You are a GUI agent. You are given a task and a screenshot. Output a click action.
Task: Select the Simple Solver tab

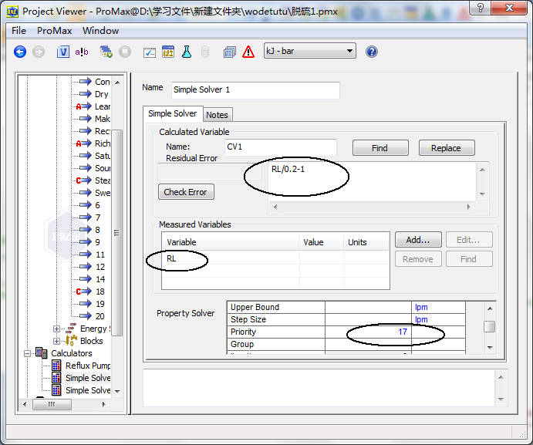pos(172,113)
